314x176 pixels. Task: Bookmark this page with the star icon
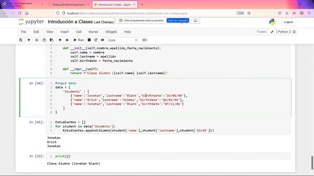(249, 13)
